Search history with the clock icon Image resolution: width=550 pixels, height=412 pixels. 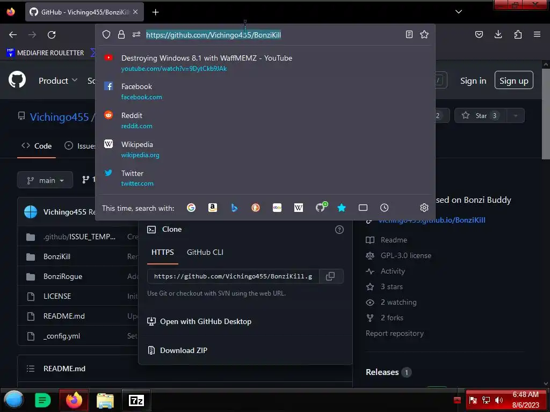point(385,208)
